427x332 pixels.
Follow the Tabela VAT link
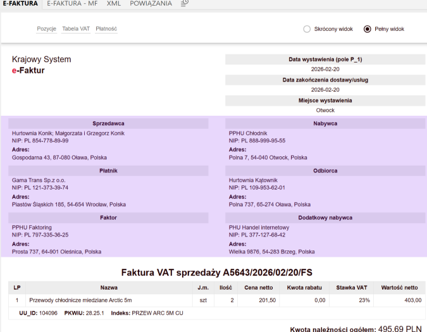[76, 29]
